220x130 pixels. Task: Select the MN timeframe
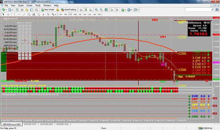coord(99,14)
